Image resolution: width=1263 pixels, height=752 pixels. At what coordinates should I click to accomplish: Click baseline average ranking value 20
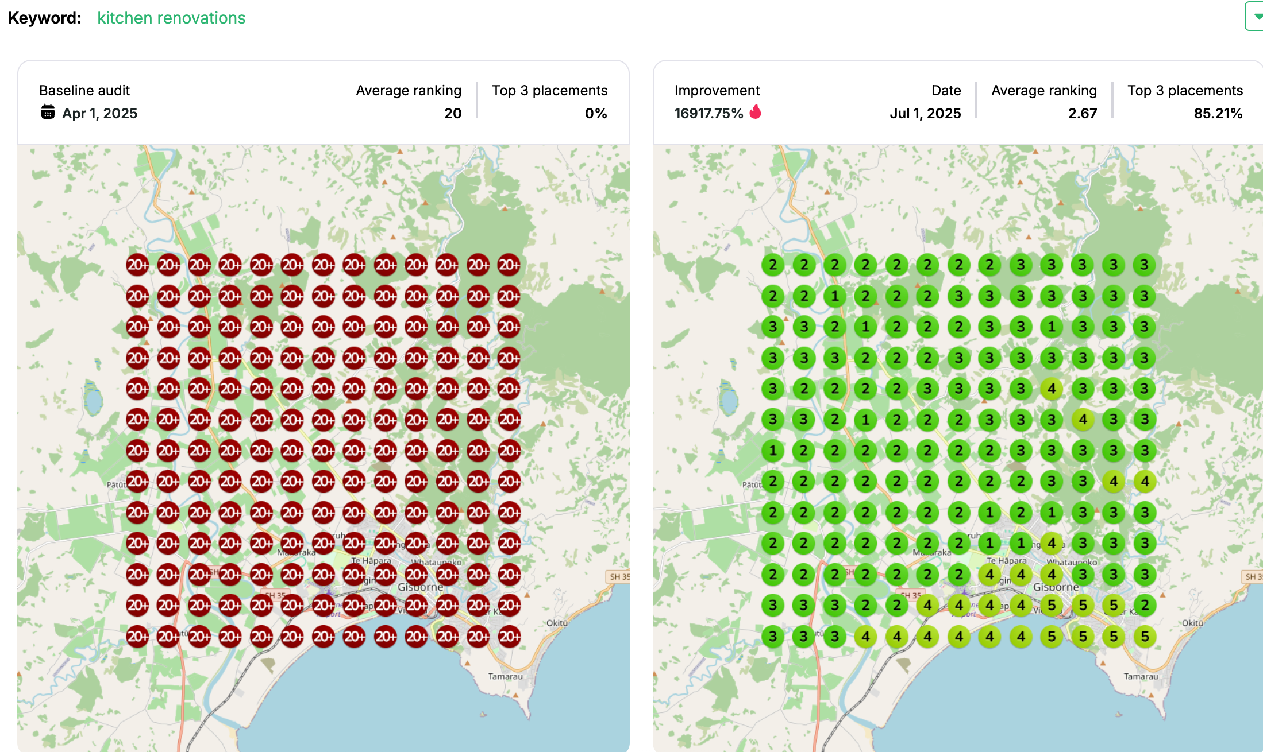click(x=453, y=113)
